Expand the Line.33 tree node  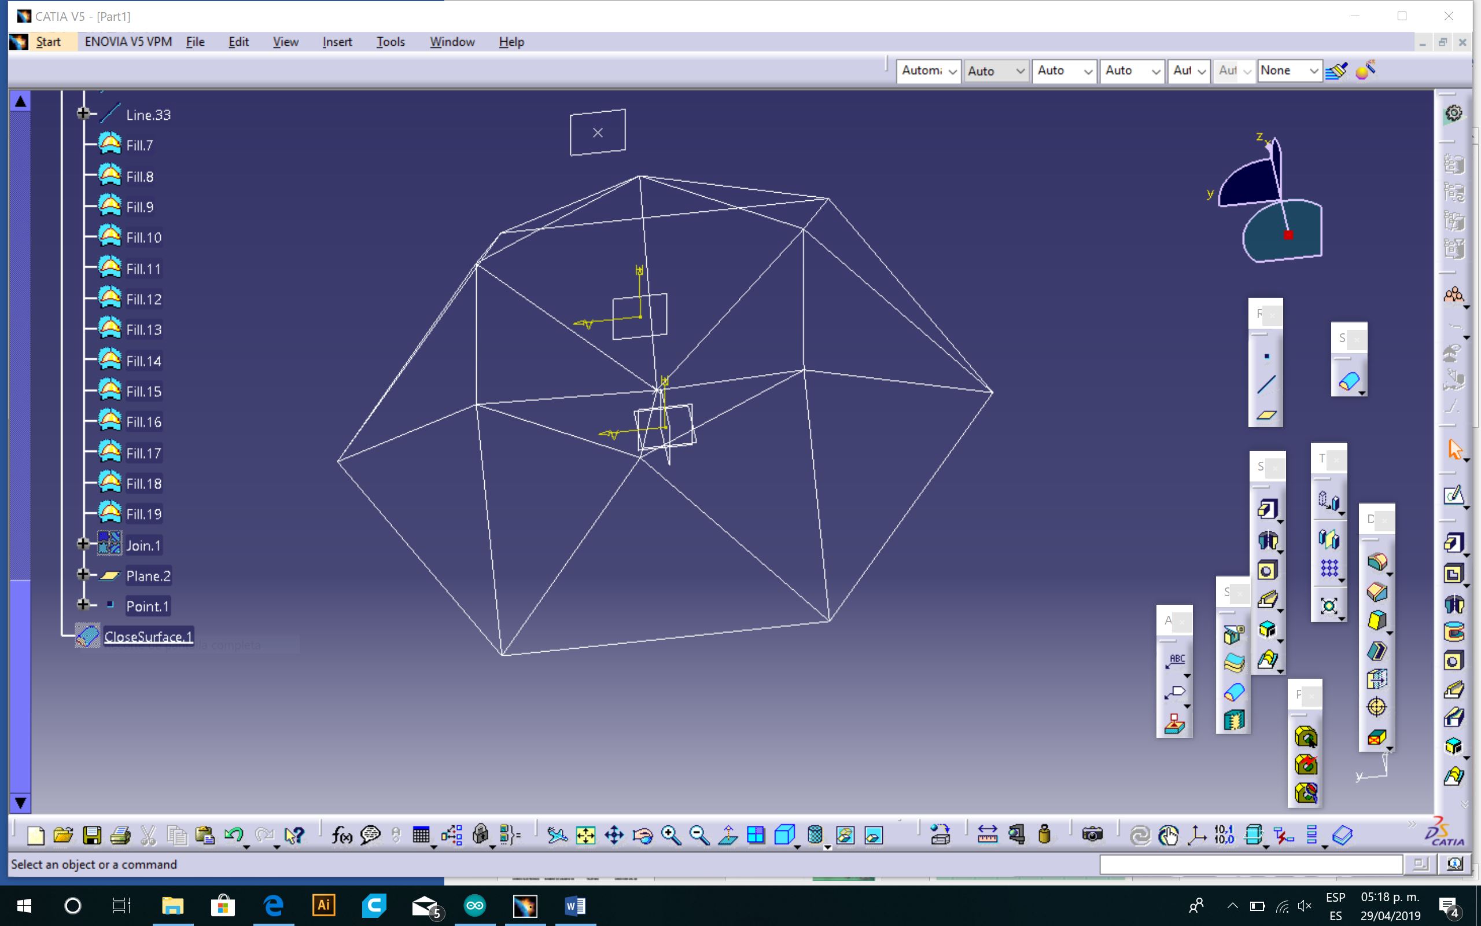point(83,113)
